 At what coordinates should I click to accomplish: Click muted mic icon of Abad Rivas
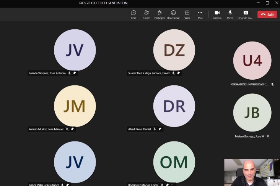coord(155,129)
